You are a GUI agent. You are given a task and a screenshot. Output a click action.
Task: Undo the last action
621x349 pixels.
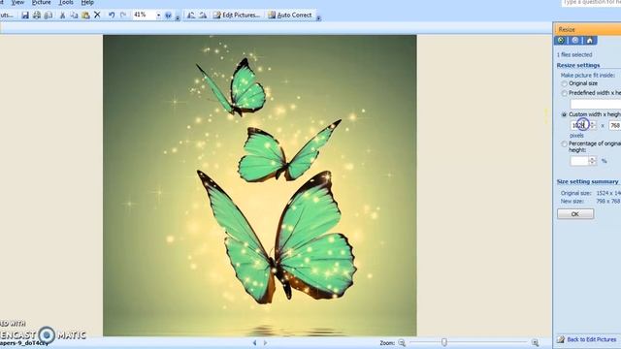point(112,16)
